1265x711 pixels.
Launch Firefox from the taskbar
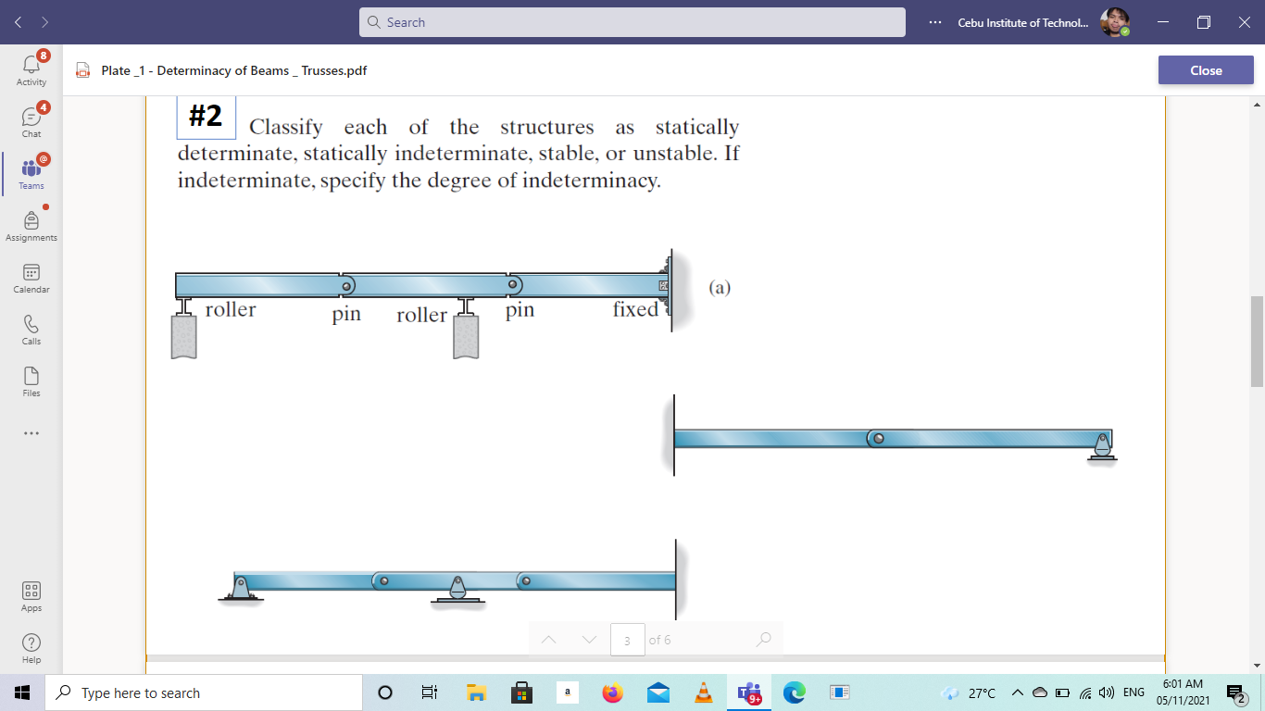click(x=612, y=692)
